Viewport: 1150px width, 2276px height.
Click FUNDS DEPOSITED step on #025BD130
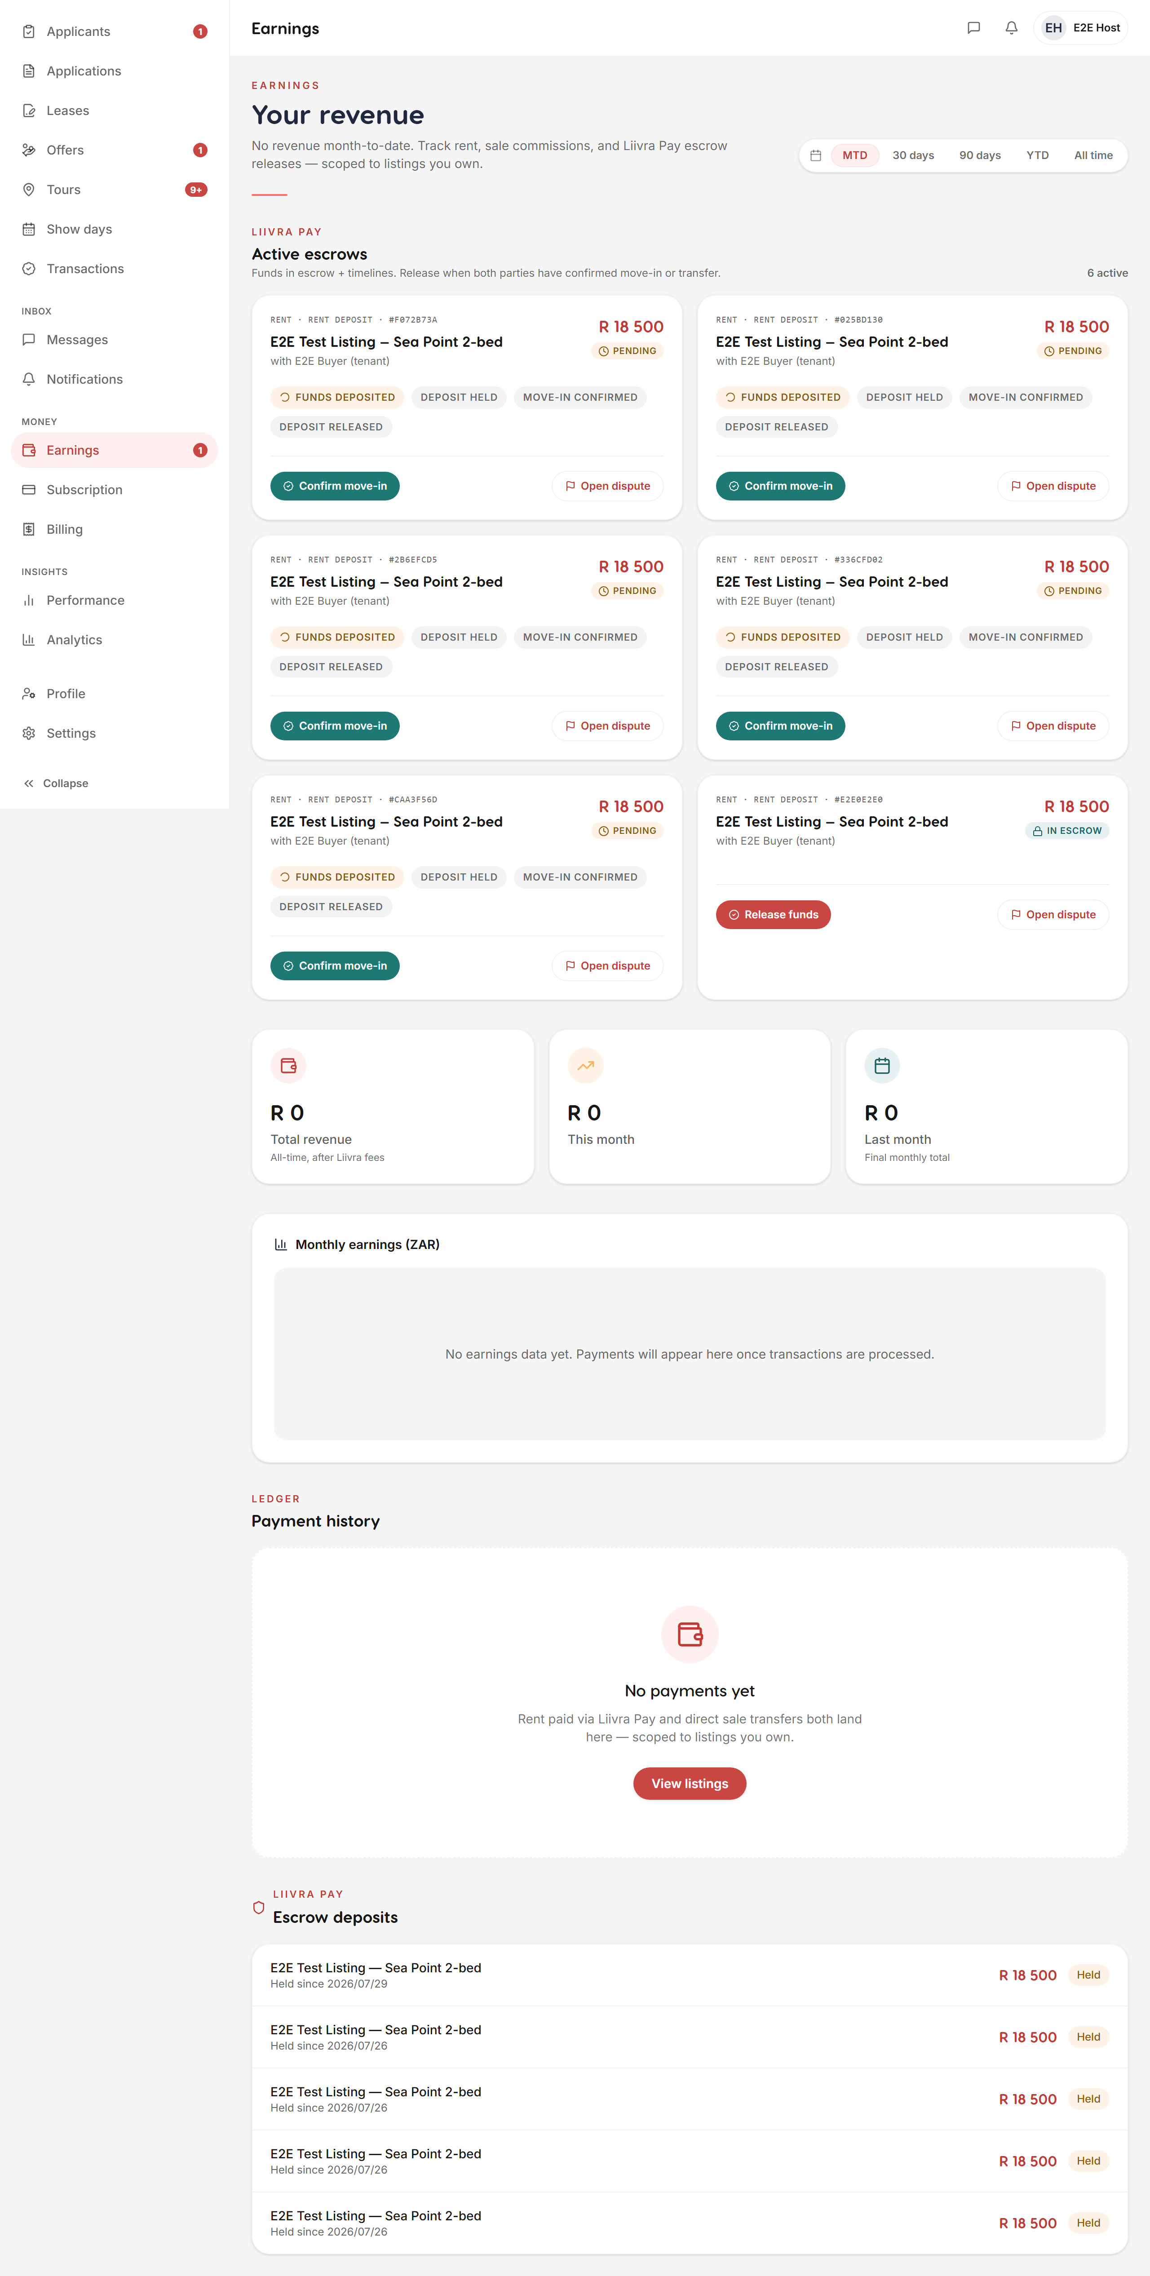783,398
